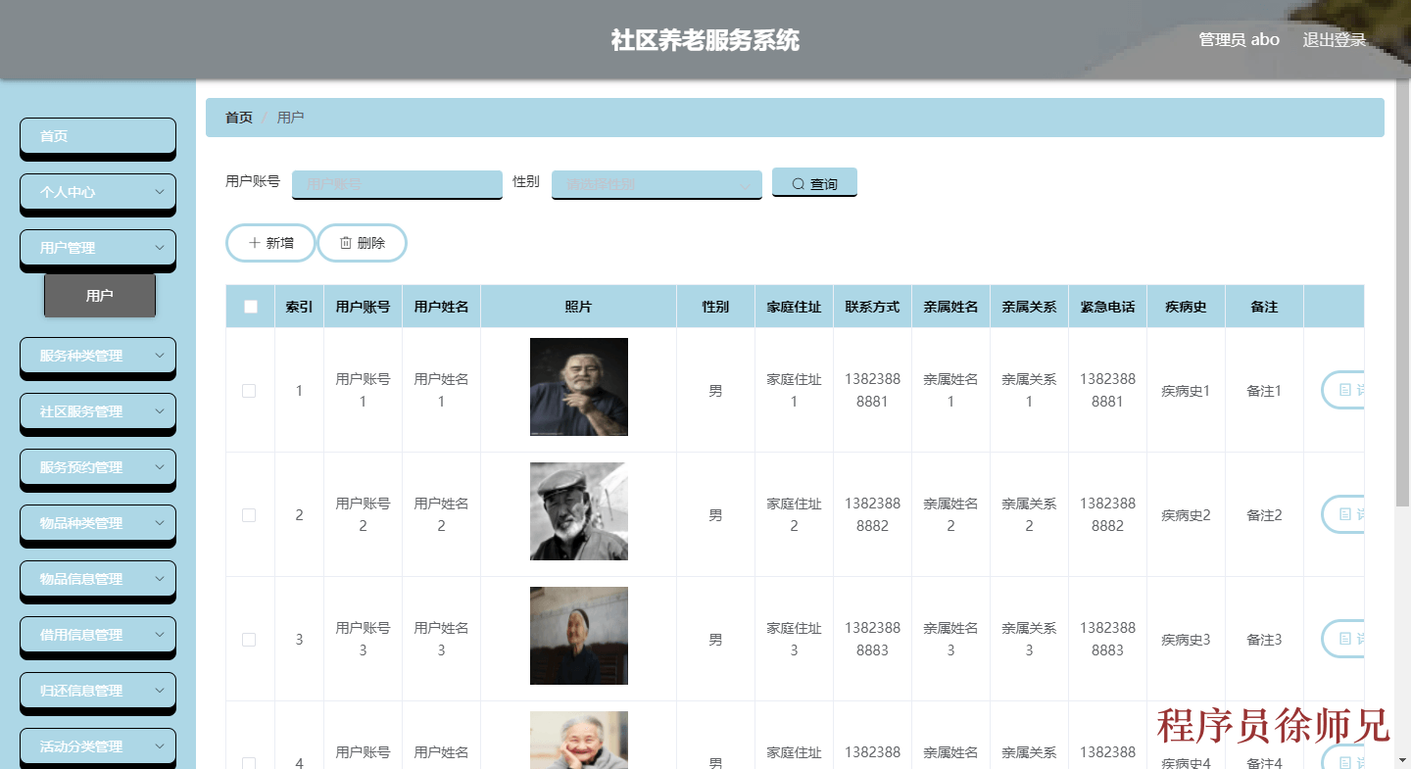The image size is (1411, 769).
Task: Open details icon for 用户账号3 row
Action: coord(1344,639)
